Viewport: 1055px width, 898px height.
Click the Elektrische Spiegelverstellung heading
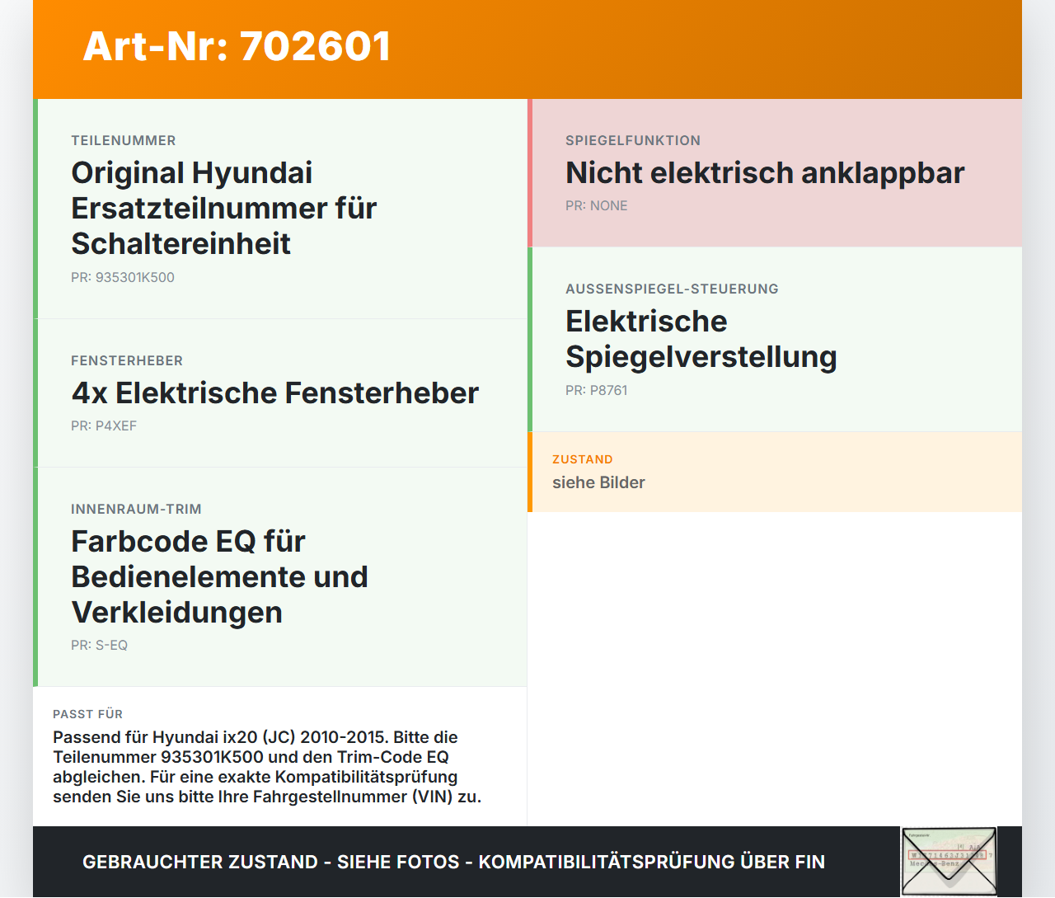tap(701, 339)
